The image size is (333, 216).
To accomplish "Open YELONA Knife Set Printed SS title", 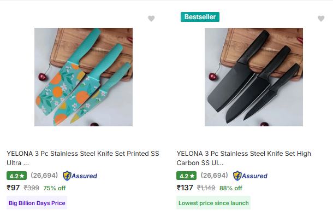I will (83, 158).
